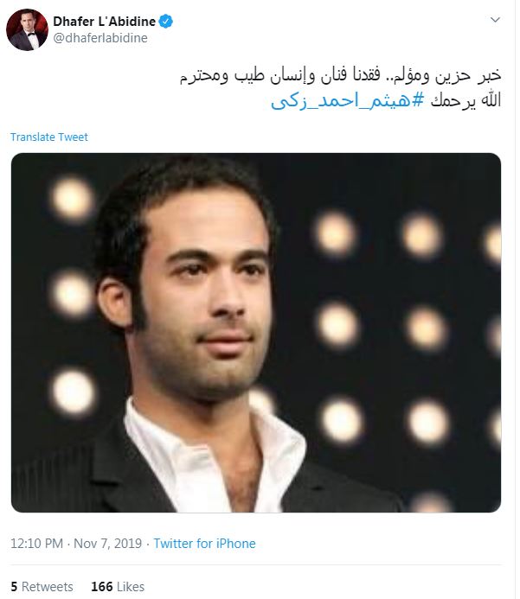View the 166 Likes list
Image resolution: width=520 pixels, height=599 pixels.
pos(118,586)
